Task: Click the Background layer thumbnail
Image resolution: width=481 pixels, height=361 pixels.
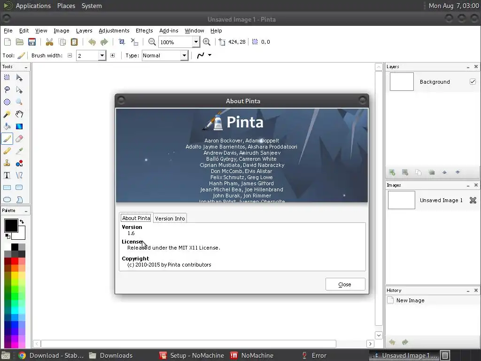Action: (x=402, y=82)
